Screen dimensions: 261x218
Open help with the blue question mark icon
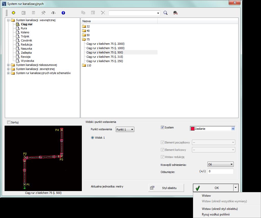click(63, 13)
